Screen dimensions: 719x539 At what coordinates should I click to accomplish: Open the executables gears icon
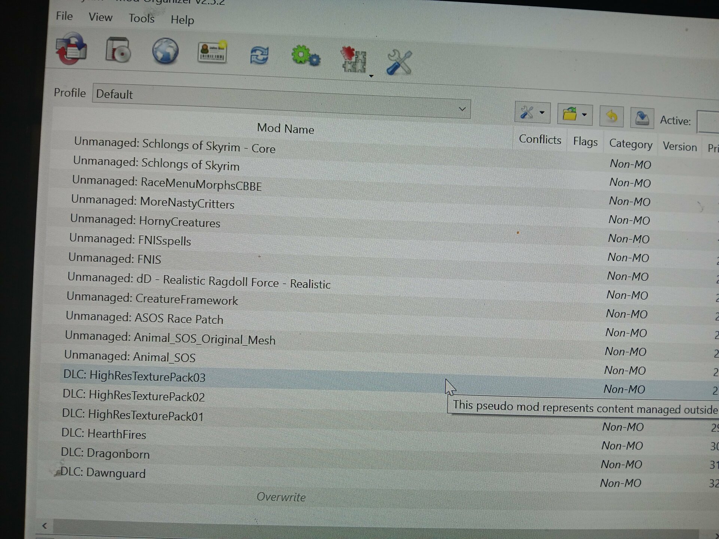[306, 56]
